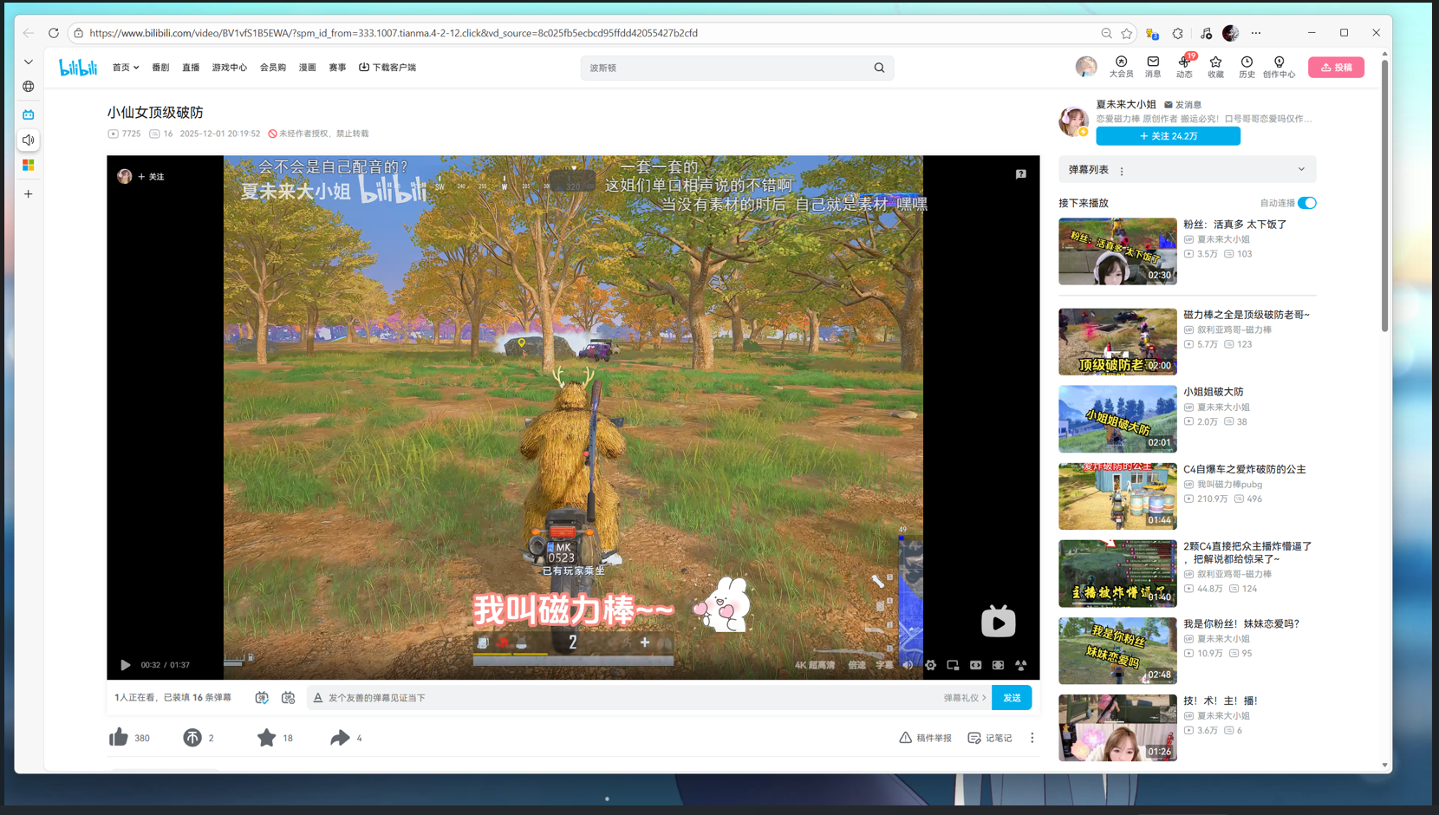The image size is (1439, 815).
Task: Give coins using the coin icon
Action: [x=192, y=738]
